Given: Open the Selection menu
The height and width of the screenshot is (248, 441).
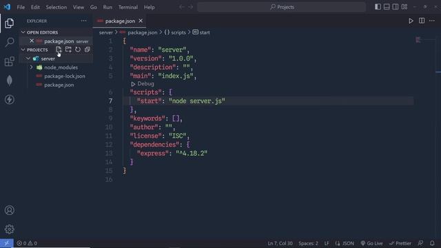Looking at the screenshot, I should click(x=57, y=8).
